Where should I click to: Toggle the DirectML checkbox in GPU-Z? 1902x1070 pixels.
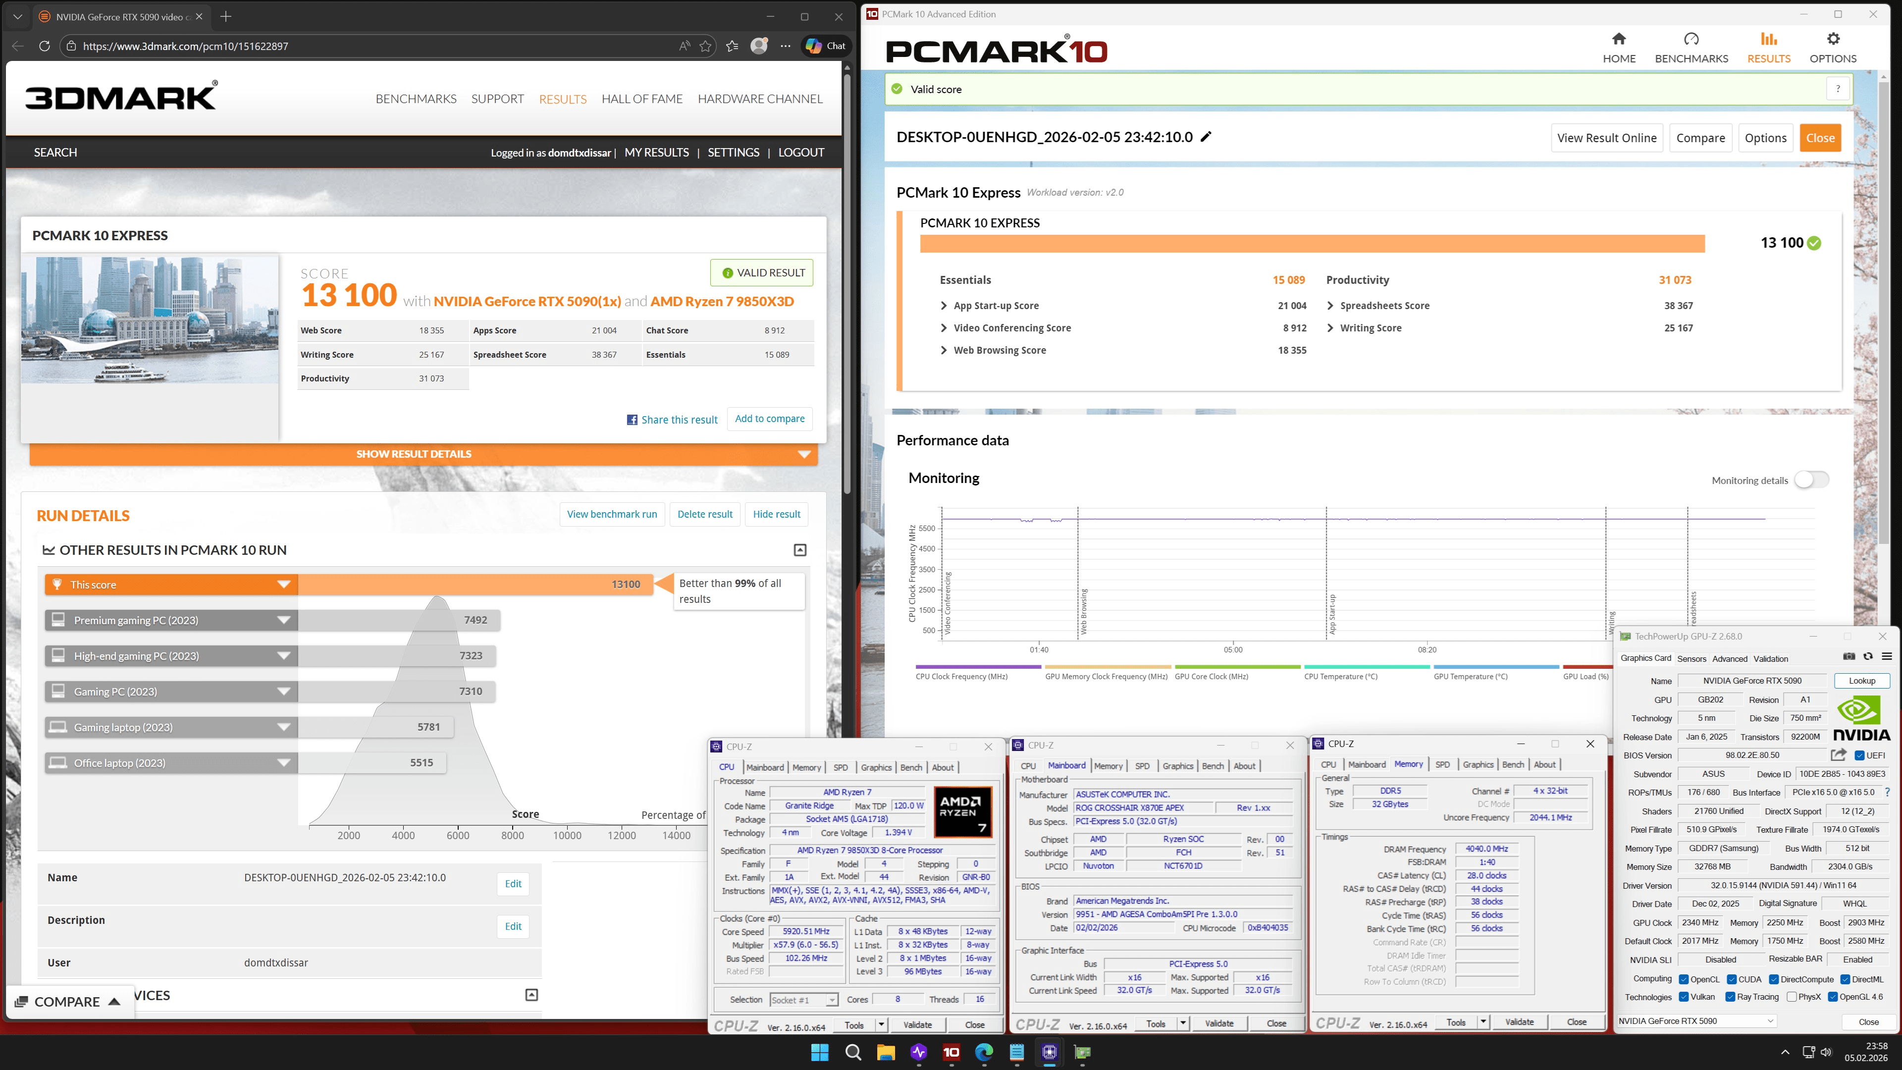pyautogui.click(x=1845, y=979)
